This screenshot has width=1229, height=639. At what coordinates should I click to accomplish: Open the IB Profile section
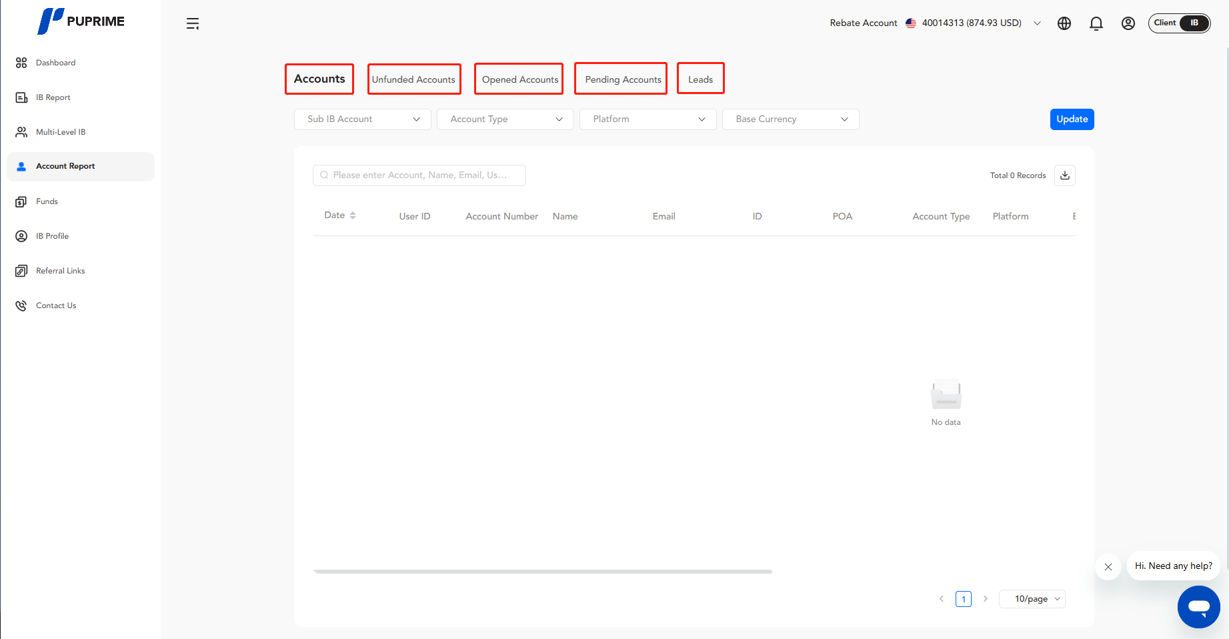coord(52,235)
